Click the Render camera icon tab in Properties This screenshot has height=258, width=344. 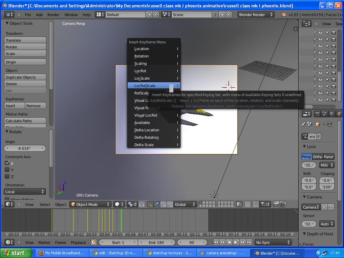click(x=317, y=114)
